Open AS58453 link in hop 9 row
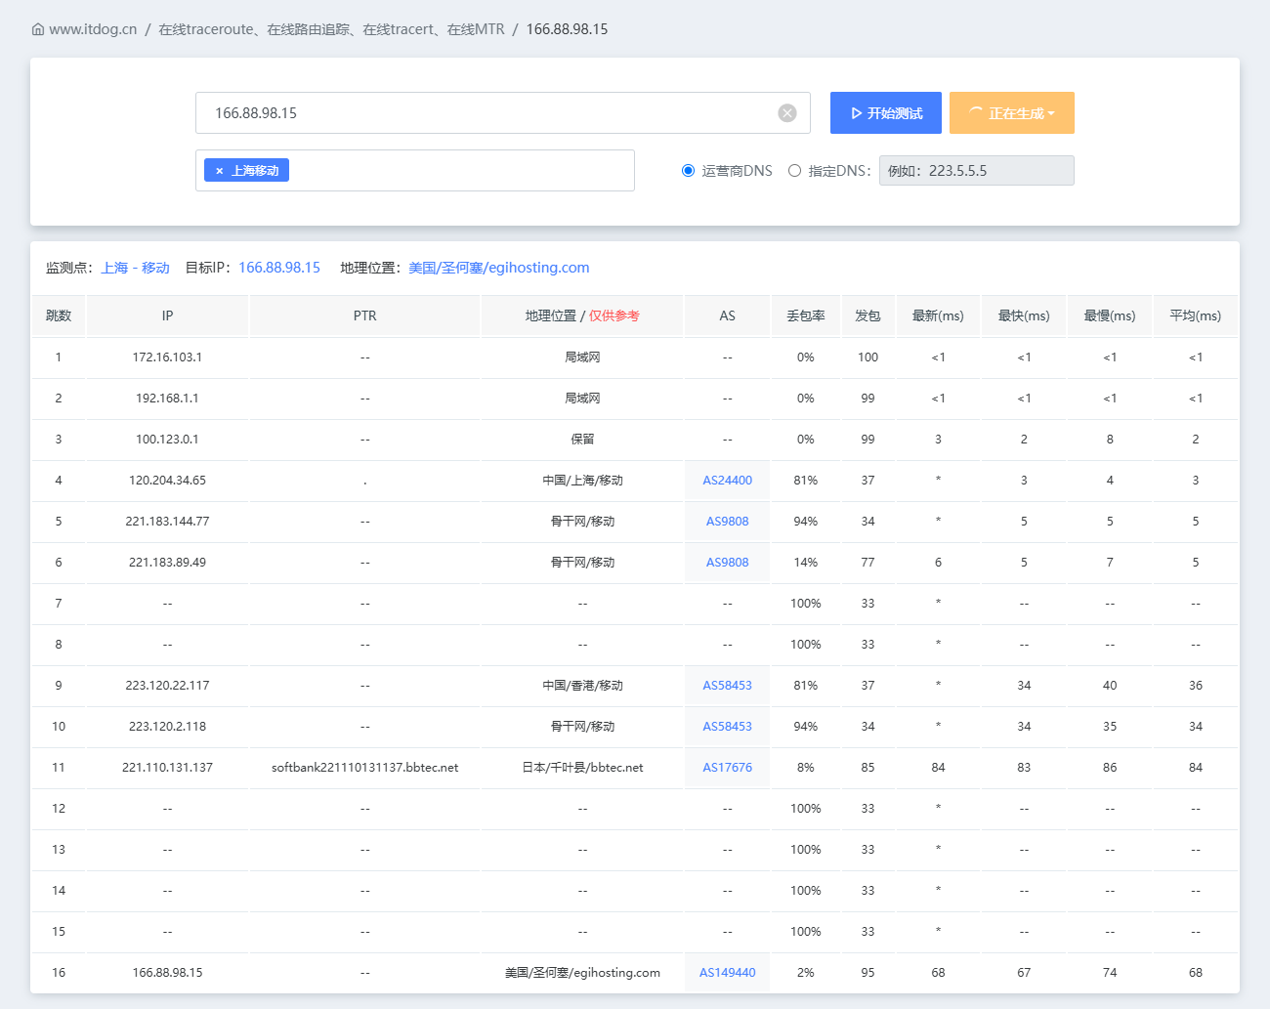This screenshot has width=1270, height=1009. click(x=728, y=686)
